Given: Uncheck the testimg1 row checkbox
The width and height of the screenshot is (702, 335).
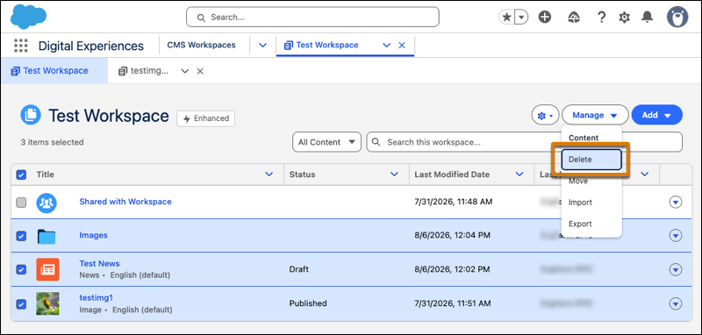Looking at the screenshot, I should click(21, 304).
